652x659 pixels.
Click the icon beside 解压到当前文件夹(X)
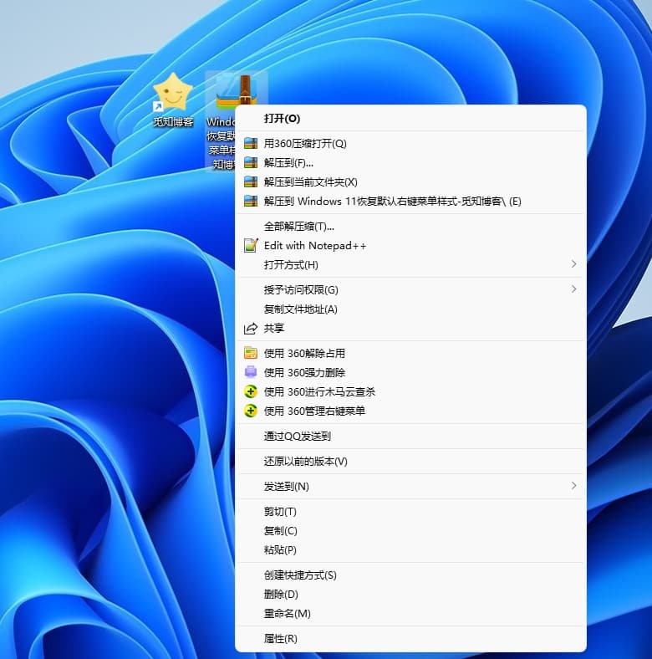(250, 181)
